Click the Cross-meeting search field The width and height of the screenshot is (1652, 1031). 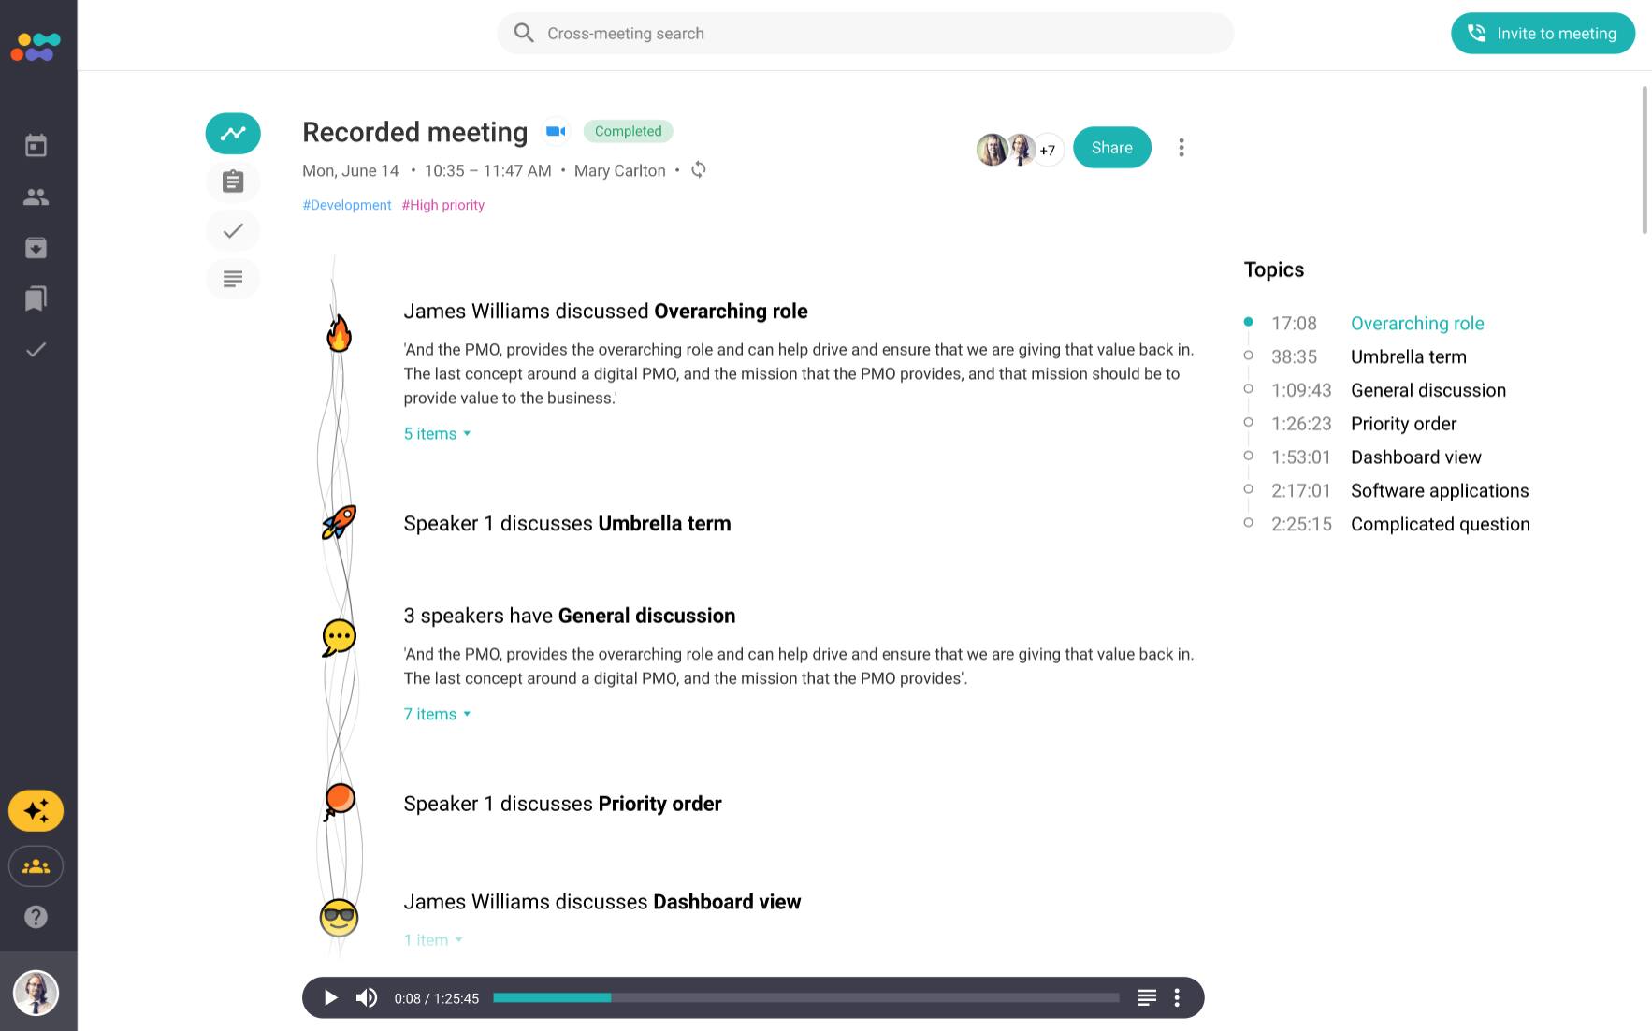[x=865, y=34]
